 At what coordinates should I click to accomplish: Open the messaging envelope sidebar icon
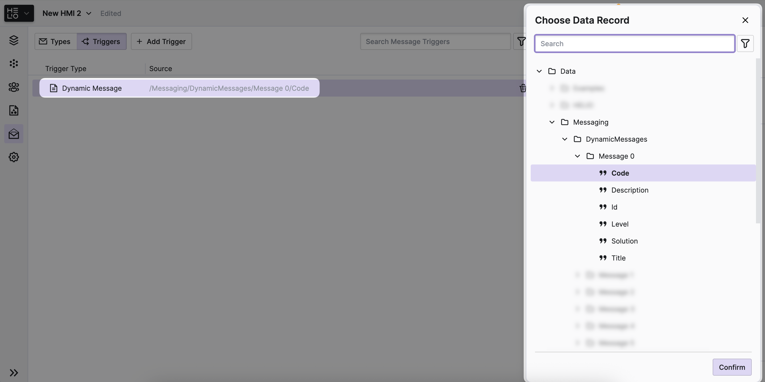tap(14, 134)
